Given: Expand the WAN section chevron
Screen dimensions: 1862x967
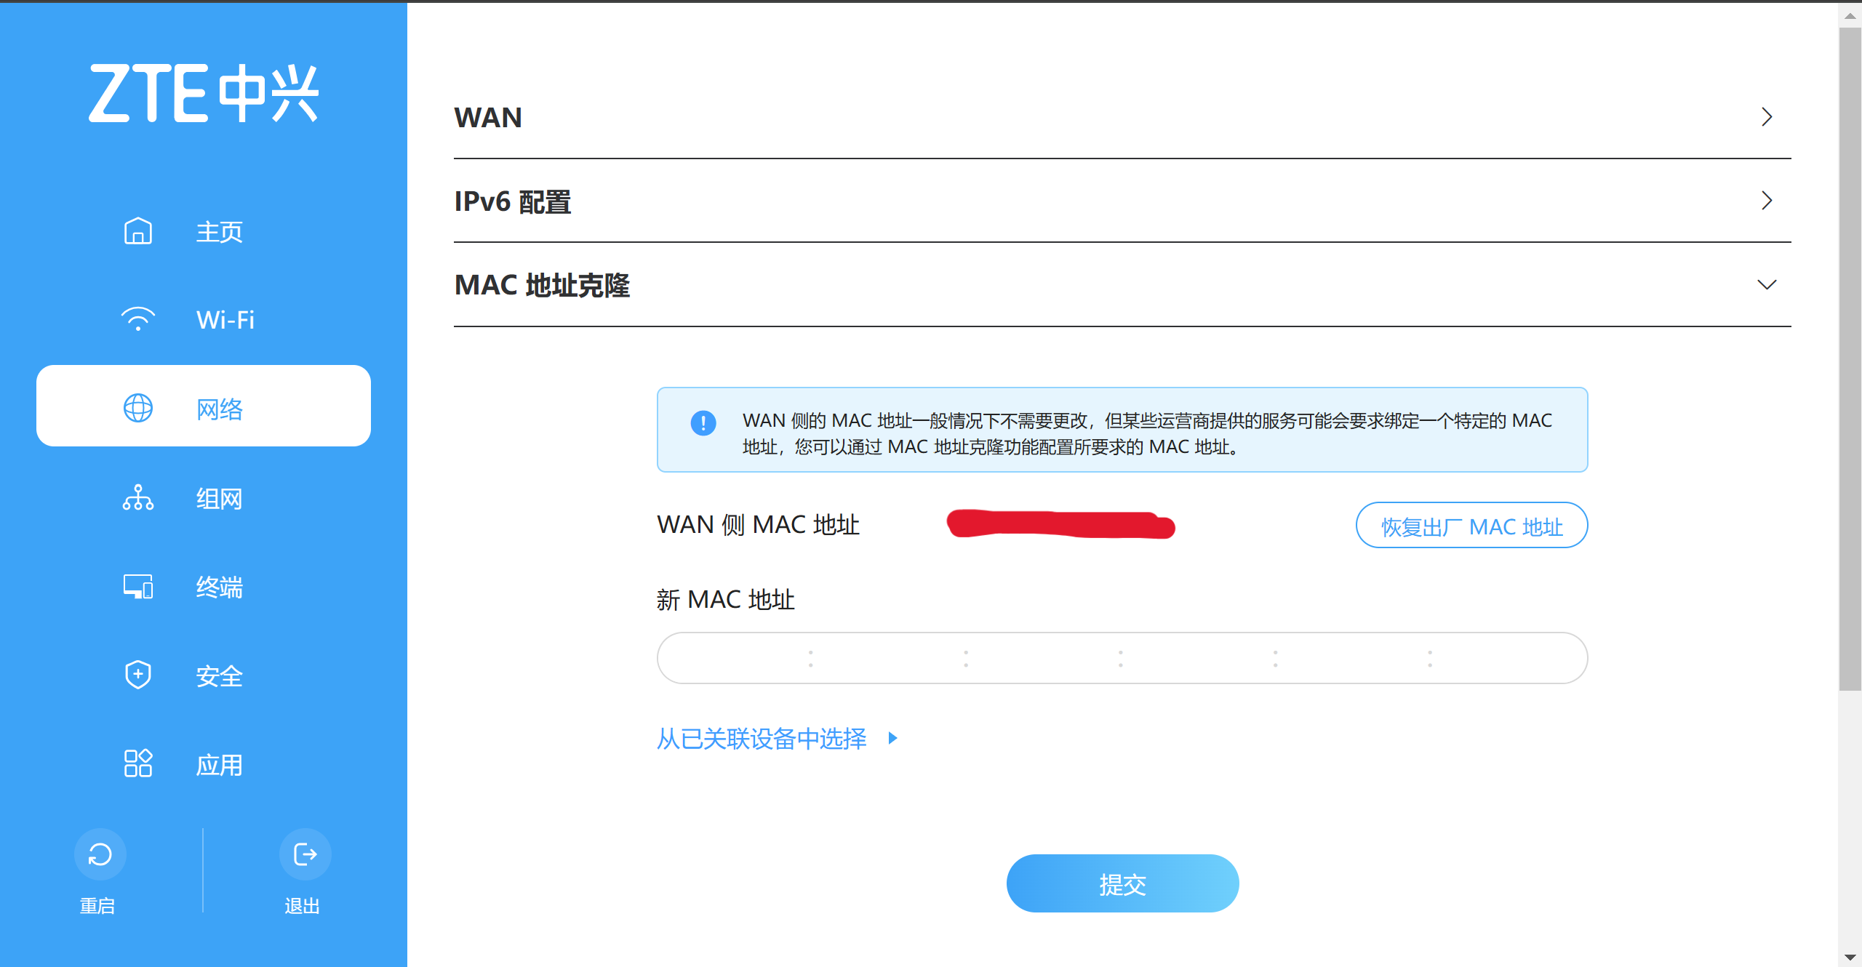Looking at the screenshot, I should 1767,117.
